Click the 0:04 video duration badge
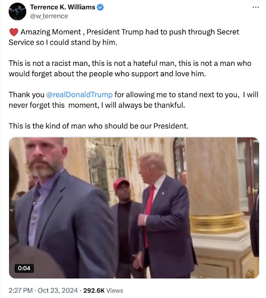Screen dimensions: 266x298 click(x=24, y=268)
